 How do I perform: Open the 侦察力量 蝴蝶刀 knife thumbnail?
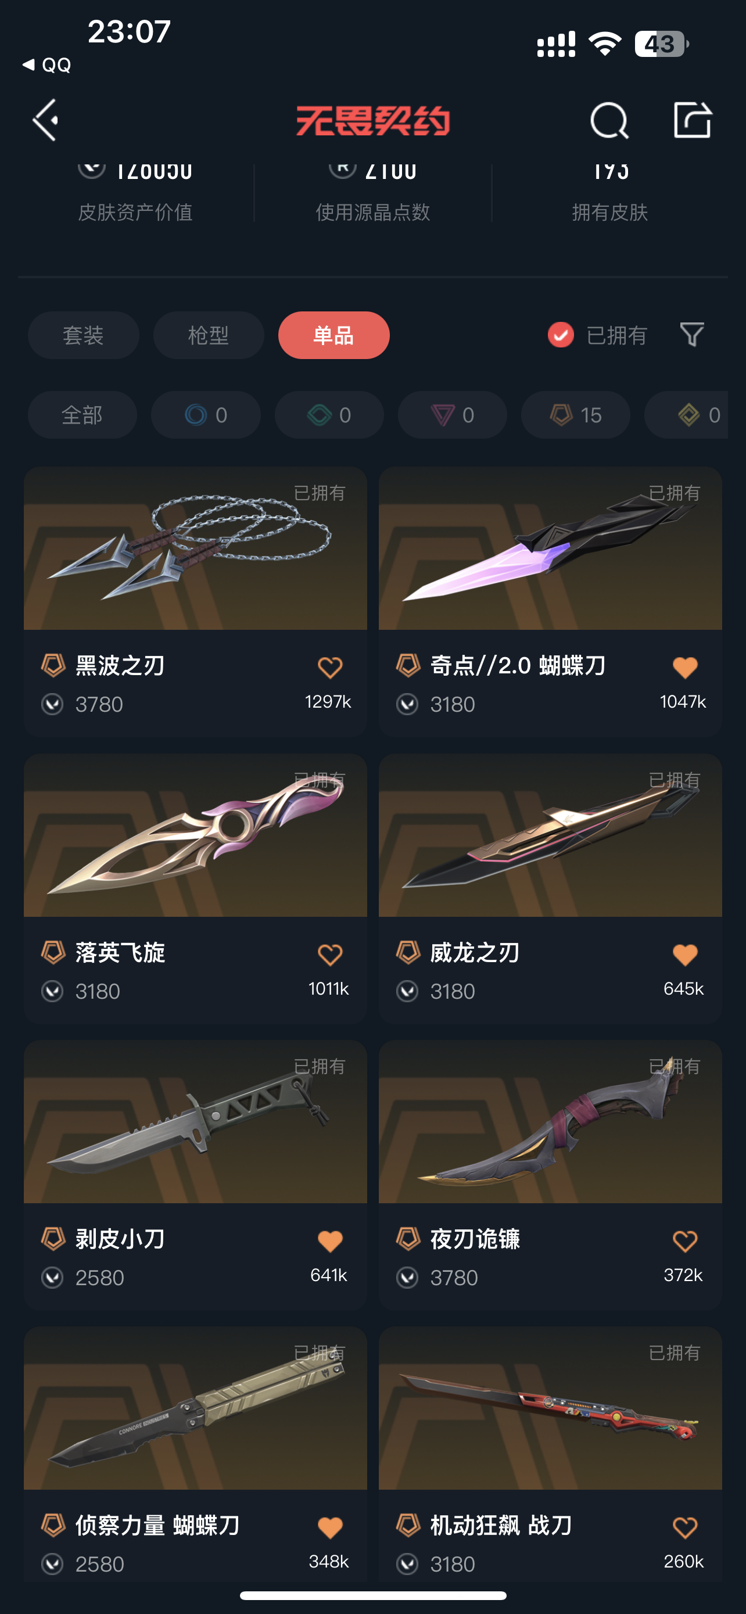coord(195,1408)
